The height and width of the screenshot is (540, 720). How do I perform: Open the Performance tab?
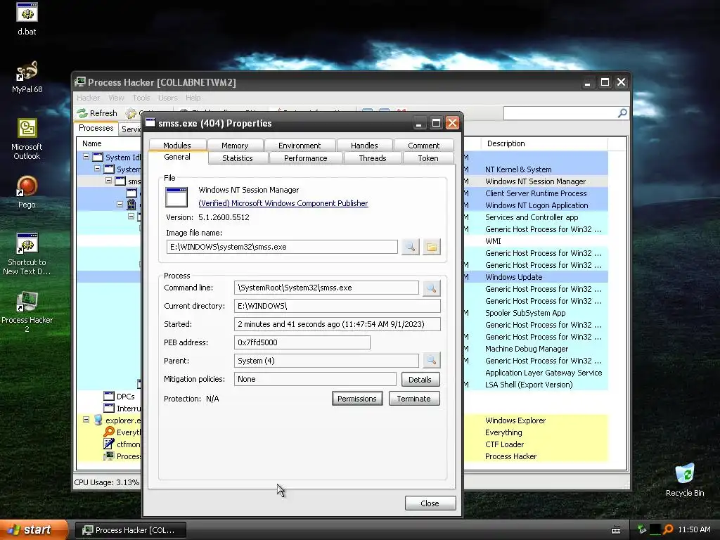(305, 158)
